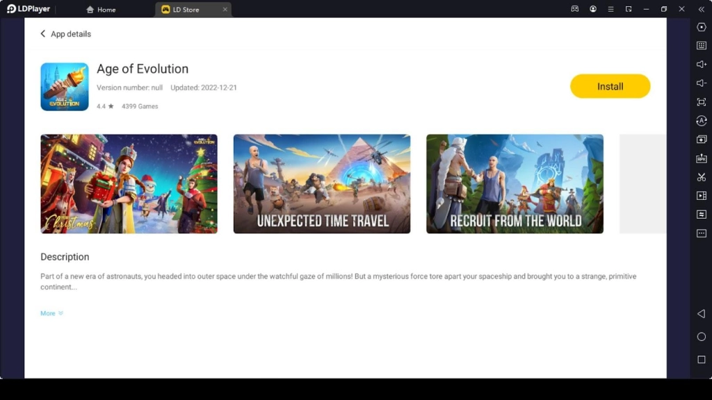This screenshot has width=712, height=400.
Task: Click Version number: null text
Action: pos(129,87)
